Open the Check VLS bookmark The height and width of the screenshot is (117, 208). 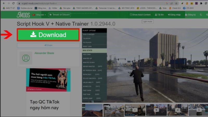175,8
